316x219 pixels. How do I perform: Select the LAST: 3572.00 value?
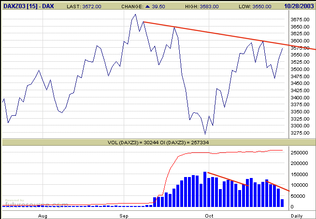click(x=84, y=6)
